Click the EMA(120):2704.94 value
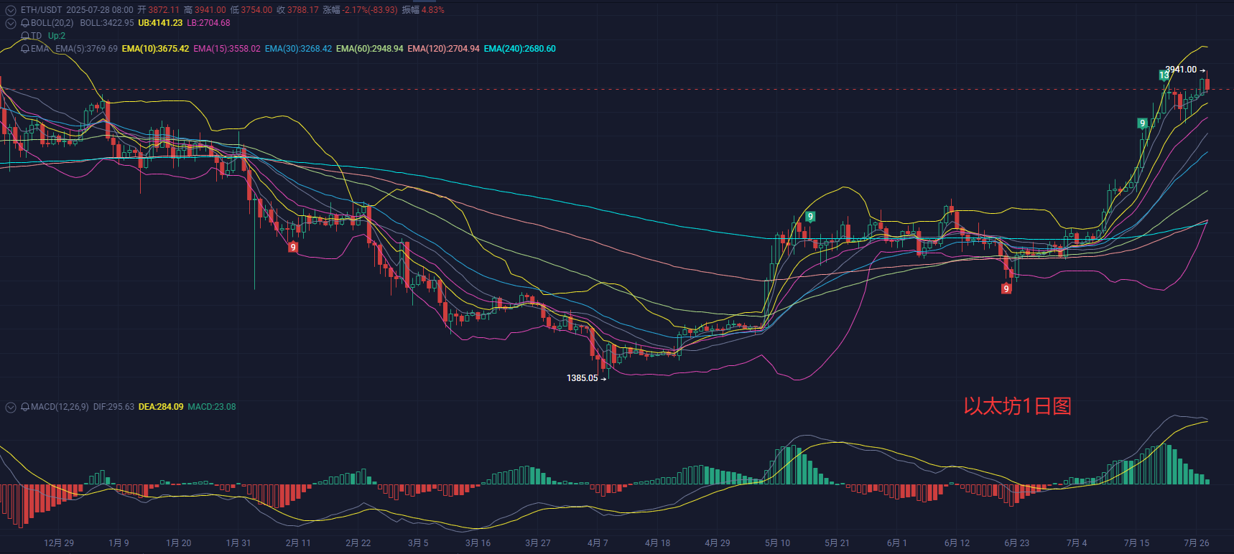Screen dimensions: 1234x554 [x=443, y=49]
